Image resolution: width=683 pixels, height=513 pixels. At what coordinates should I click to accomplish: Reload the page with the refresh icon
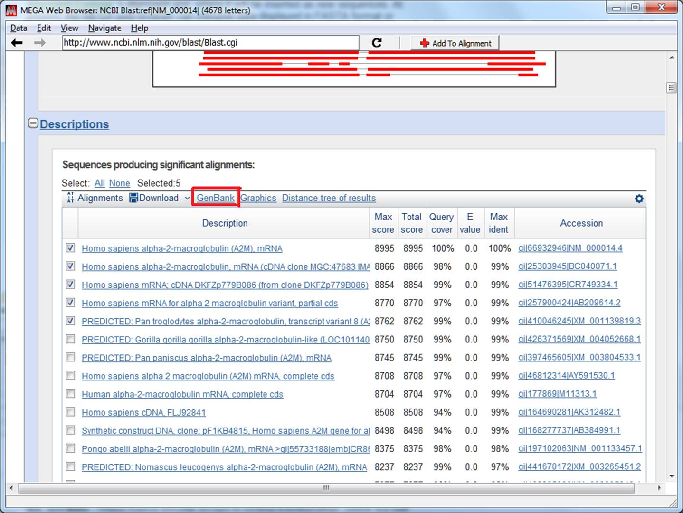click(377, 43)
